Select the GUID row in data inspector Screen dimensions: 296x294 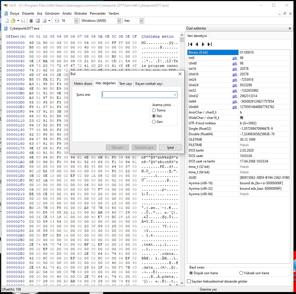pos(238,178)
